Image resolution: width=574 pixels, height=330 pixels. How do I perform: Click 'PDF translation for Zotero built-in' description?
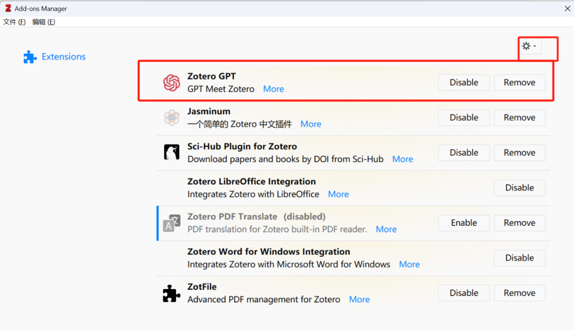[x=277, y=230]
